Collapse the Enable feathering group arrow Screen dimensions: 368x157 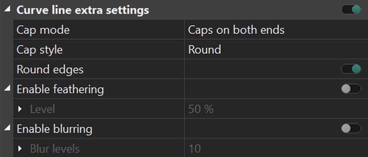7,89
